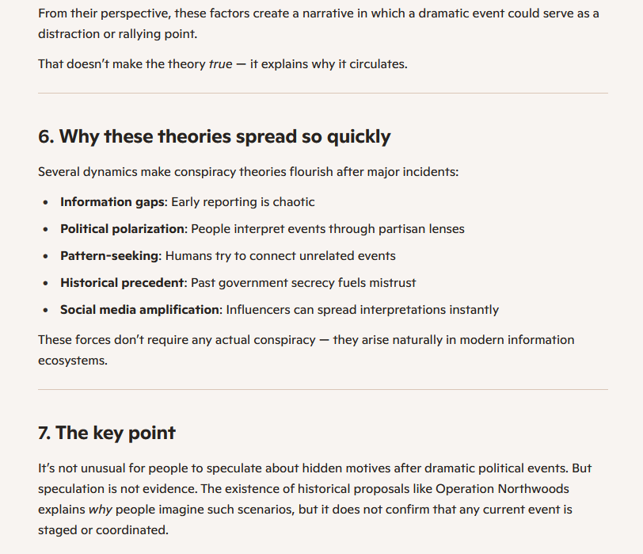643x554 pixels.
Task: Click the italic word "why" in last paragraph
Action: pos(99,509)
